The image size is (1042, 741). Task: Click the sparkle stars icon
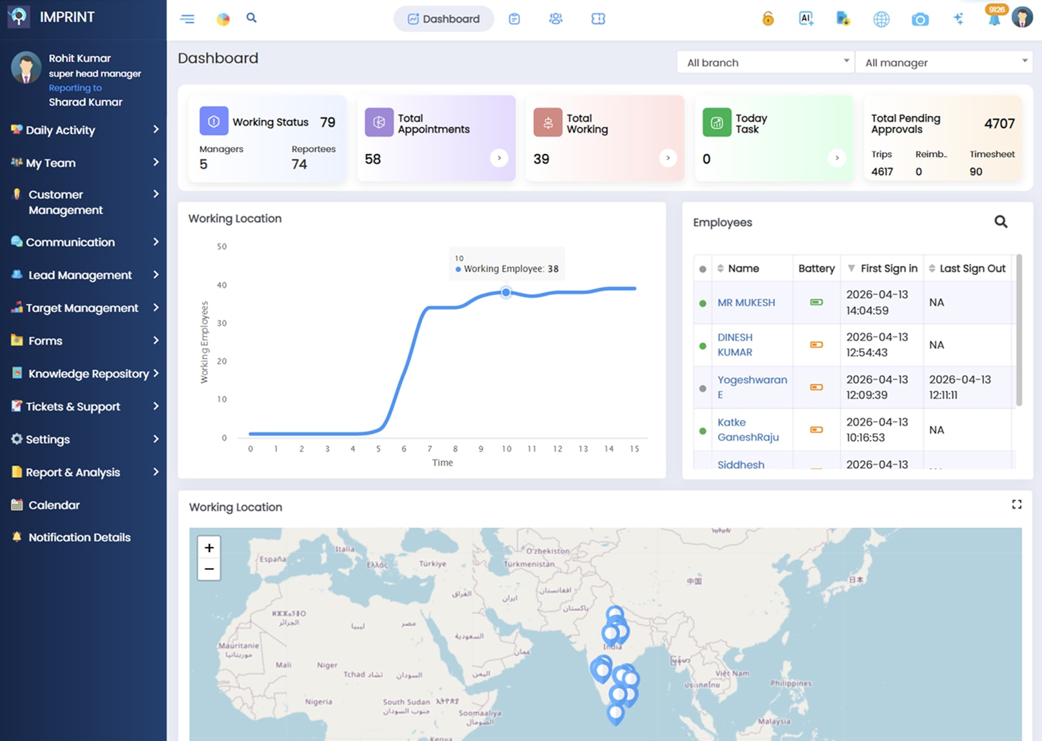click(x=958, y=19)
